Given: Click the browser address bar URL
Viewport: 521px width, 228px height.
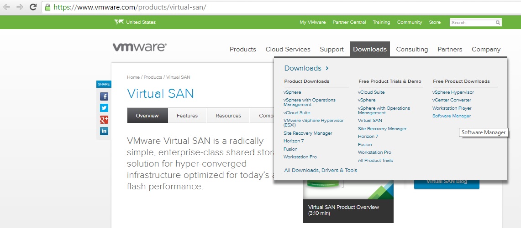Looking at the screenshot, I should (130, 7).
